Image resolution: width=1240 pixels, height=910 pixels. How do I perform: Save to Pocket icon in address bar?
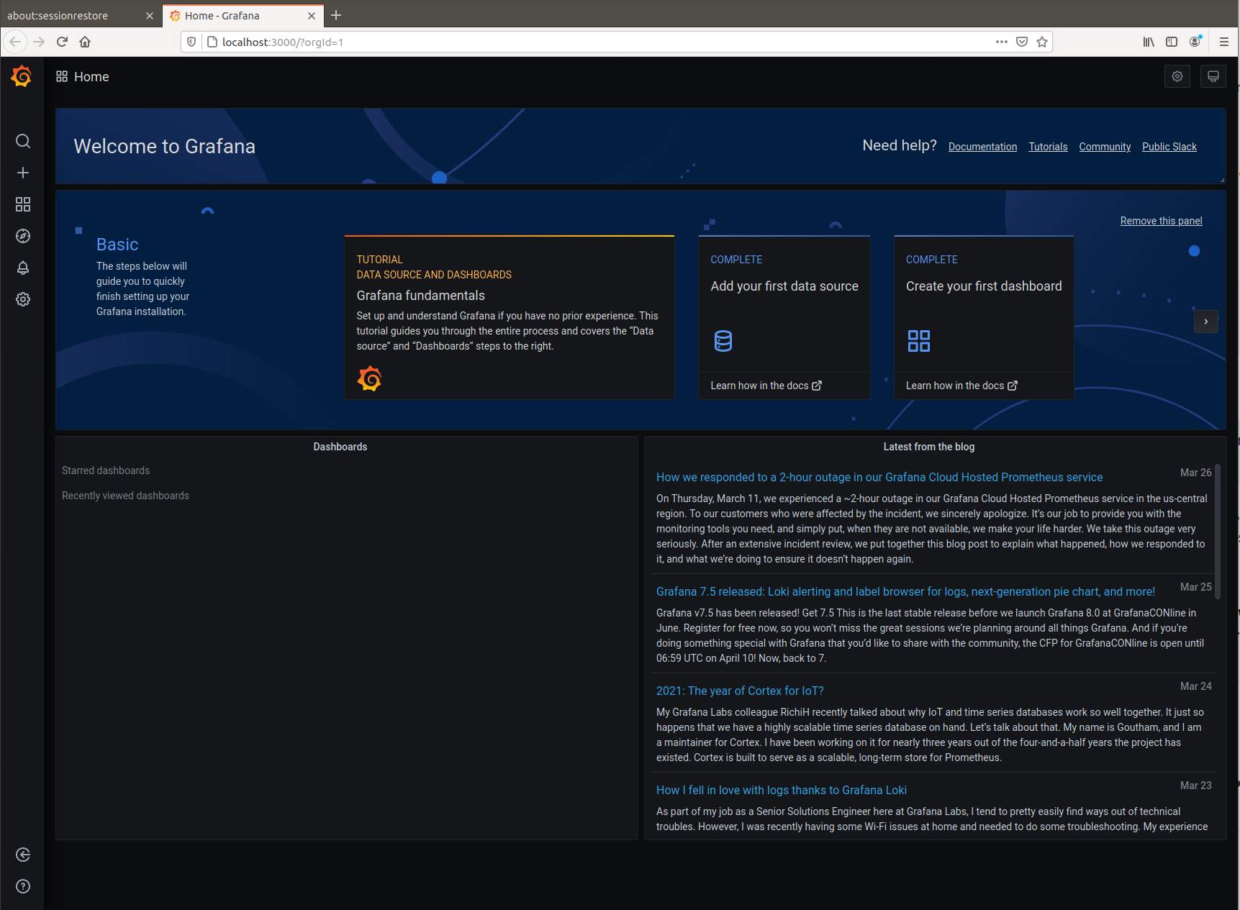coord(1022,42)
